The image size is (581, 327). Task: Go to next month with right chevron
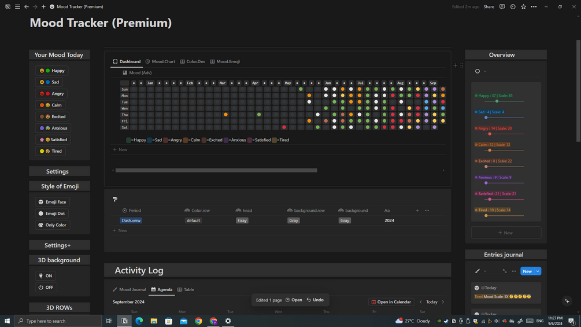(x=443, y=302)
